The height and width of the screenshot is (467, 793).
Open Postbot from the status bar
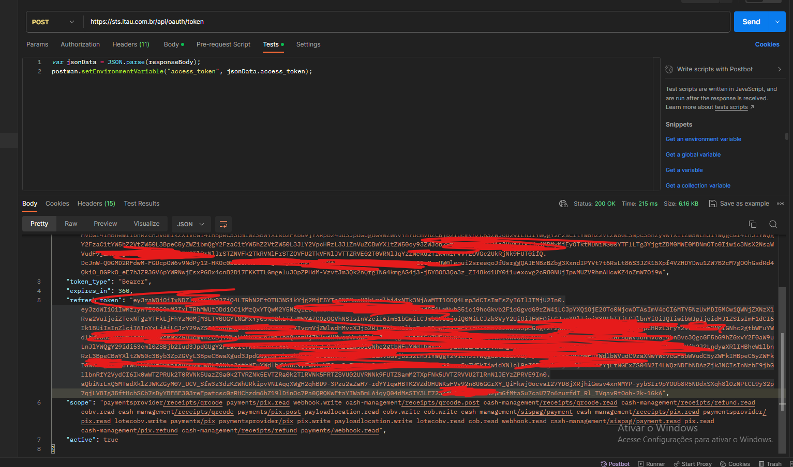[615, 464]
